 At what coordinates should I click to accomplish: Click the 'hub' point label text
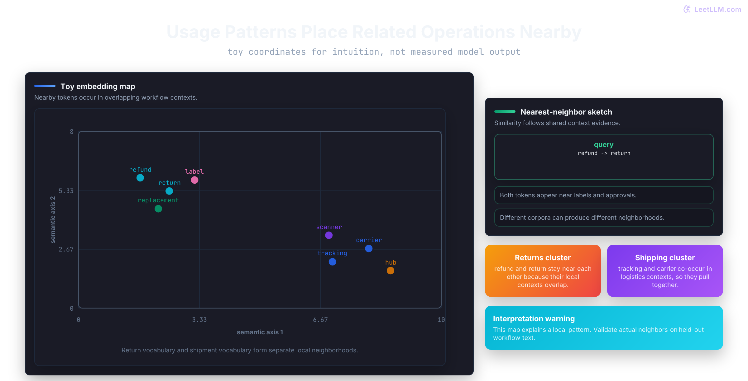(x=391, y=262)
